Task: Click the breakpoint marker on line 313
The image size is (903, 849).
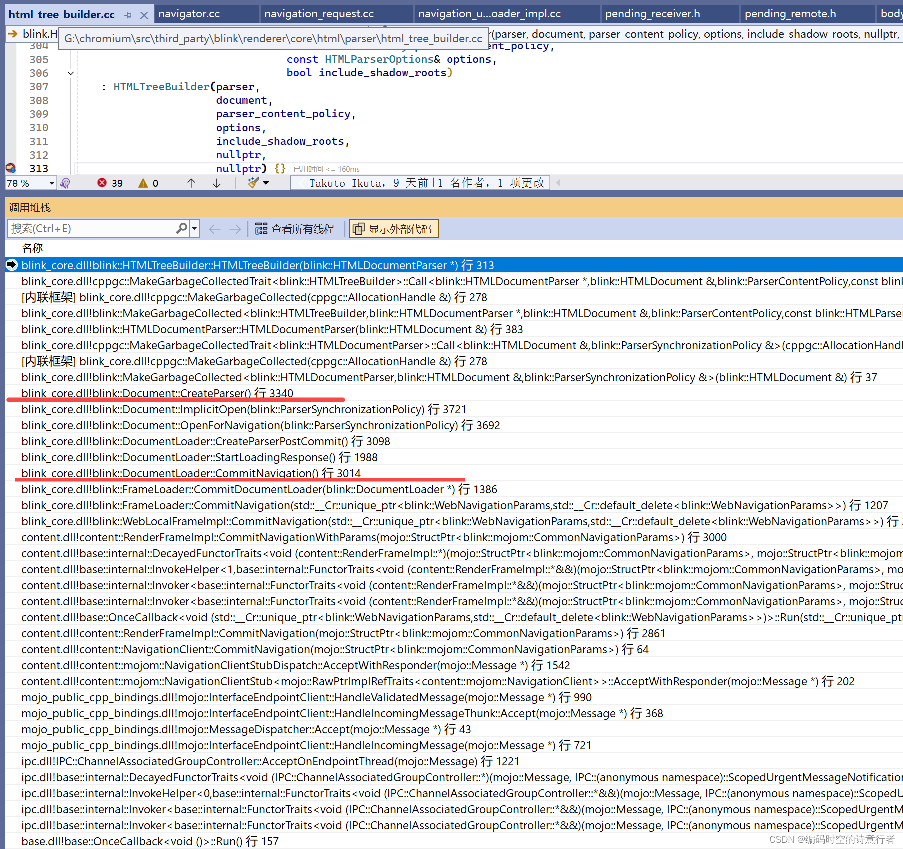Action: [10, 168]
